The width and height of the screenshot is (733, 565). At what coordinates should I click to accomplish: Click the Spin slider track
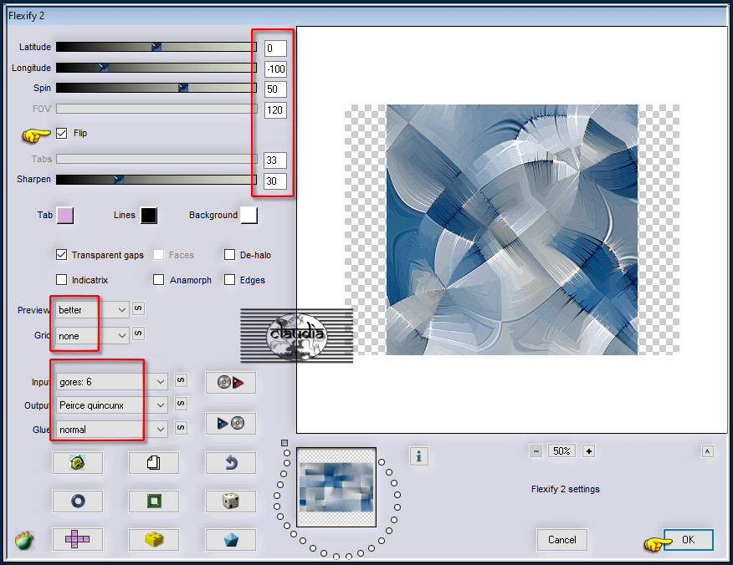pyautogui.click(x=156, y=88)
